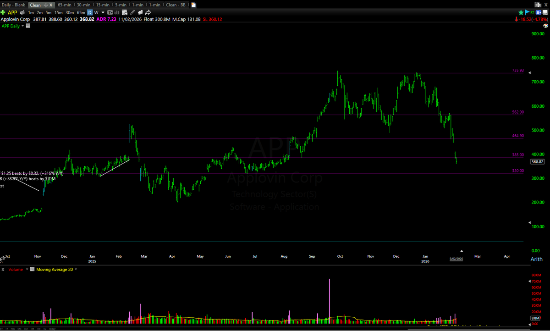
Task: Click the 562.90 horizontal level label
Action: coord(517,112)
